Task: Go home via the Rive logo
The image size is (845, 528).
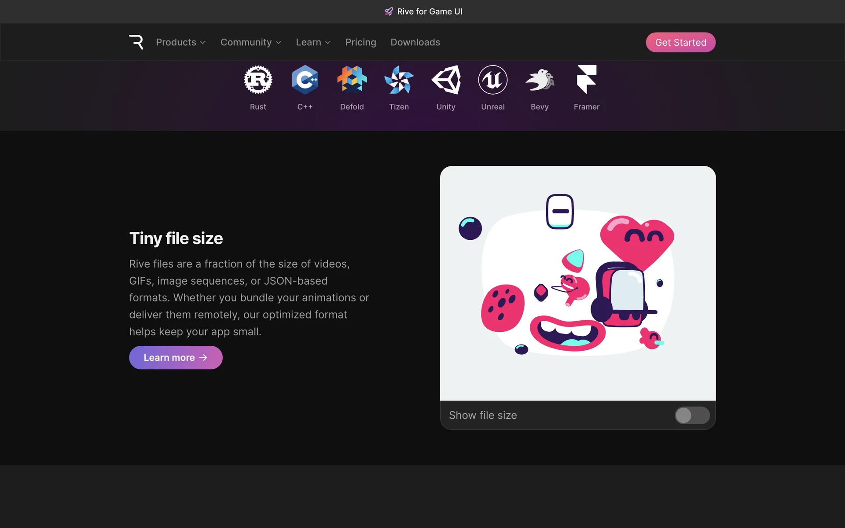Action: point(136,42)
